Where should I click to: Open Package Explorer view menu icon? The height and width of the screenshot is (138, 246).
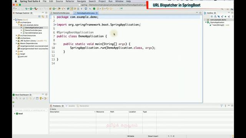pos(47,16)
